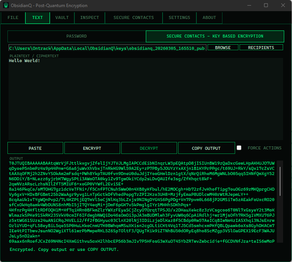Screen dimensions: 292x262
Task: Click the 'Hello World!' text
Action: (25, 61)
